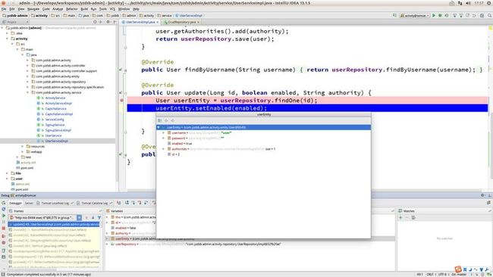The height and width of the screenshot is (277, 493).
Task: Expand the user module in Project tree
Action: click(x=8, y=179)
